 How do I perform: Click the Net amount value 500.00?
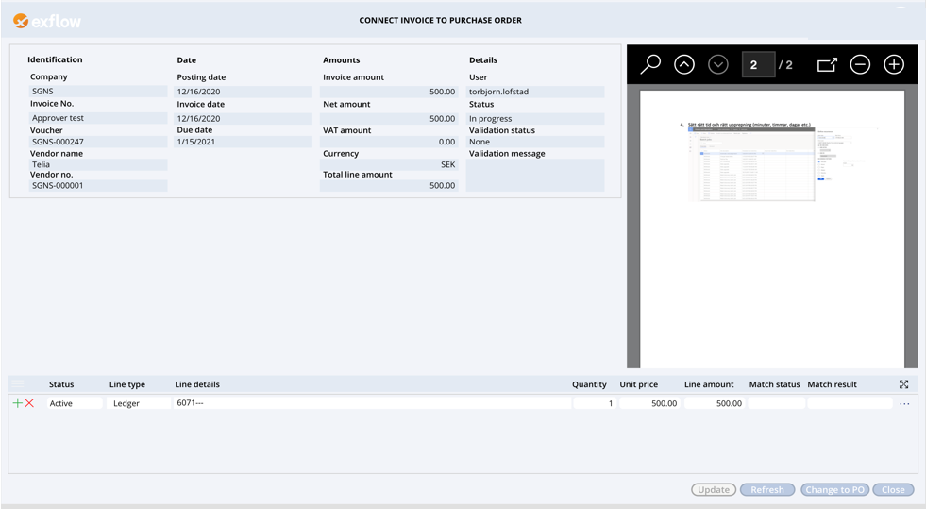point(389,119)
